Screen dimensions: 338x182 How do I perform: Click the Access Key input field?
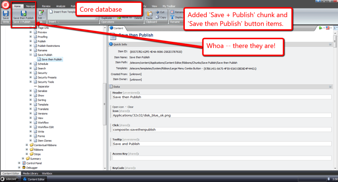click(222, 158)
